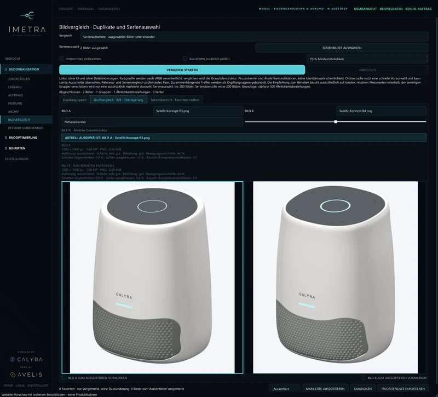Click the 2 Bilder ausgewählt text
This screenshot has width=438, height=397.
pyautogui.click(x=94, y=48)
